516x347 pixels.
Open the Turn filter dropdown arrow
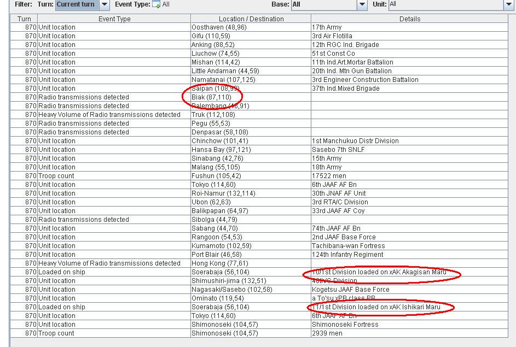pyautogui.click(x=104, y=4)
